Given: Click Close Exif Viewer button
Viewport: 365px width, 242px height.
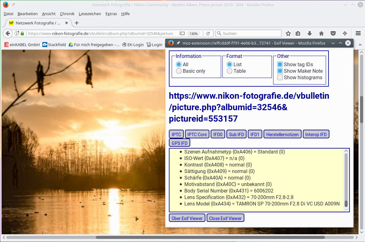Looking at the screenshot, I should (x=225, y=218).
